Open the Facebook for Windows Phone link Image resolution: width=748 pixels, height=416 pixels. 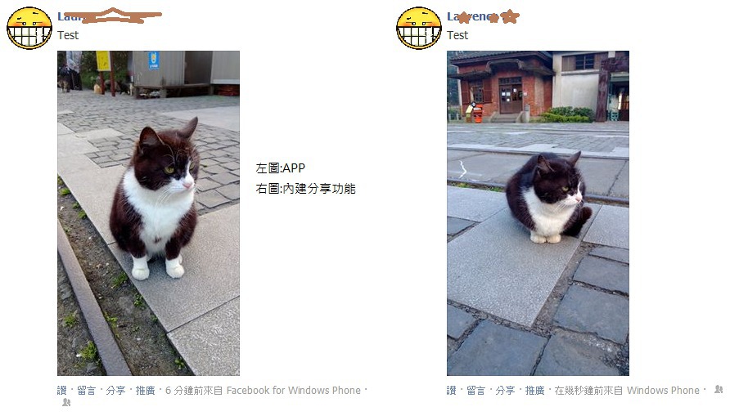tap(293, 391)
